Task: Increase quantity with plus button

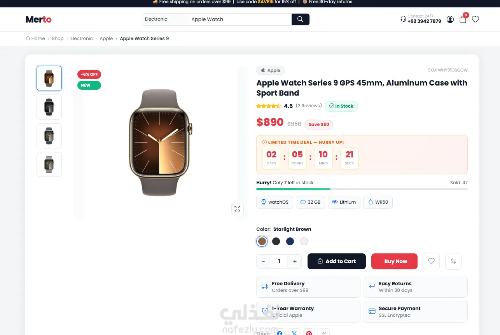Action: click(x=295, y=261)
